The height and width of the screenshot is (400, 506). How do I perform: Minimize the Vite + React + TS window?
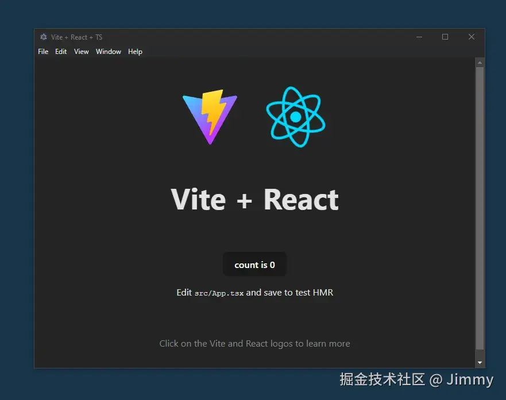(x=419, y=37)
